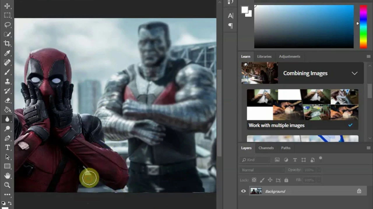Image resolution: width=373 pixels, height=209 pixels.
Task: Open the Paragraph panel icon
Action: point(231,26)
